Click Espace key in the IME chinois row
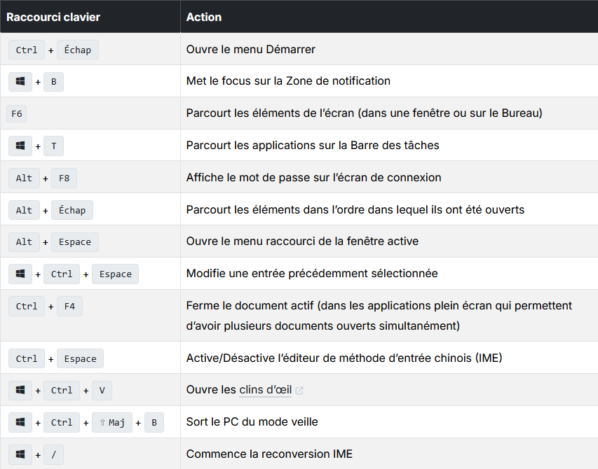 pyautogui.click(x=80, y=358)
